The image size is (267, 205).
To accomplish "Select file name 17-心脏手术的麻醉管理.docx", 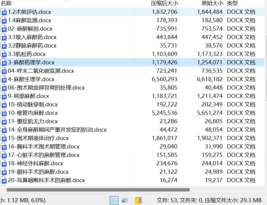I will 44,155.
